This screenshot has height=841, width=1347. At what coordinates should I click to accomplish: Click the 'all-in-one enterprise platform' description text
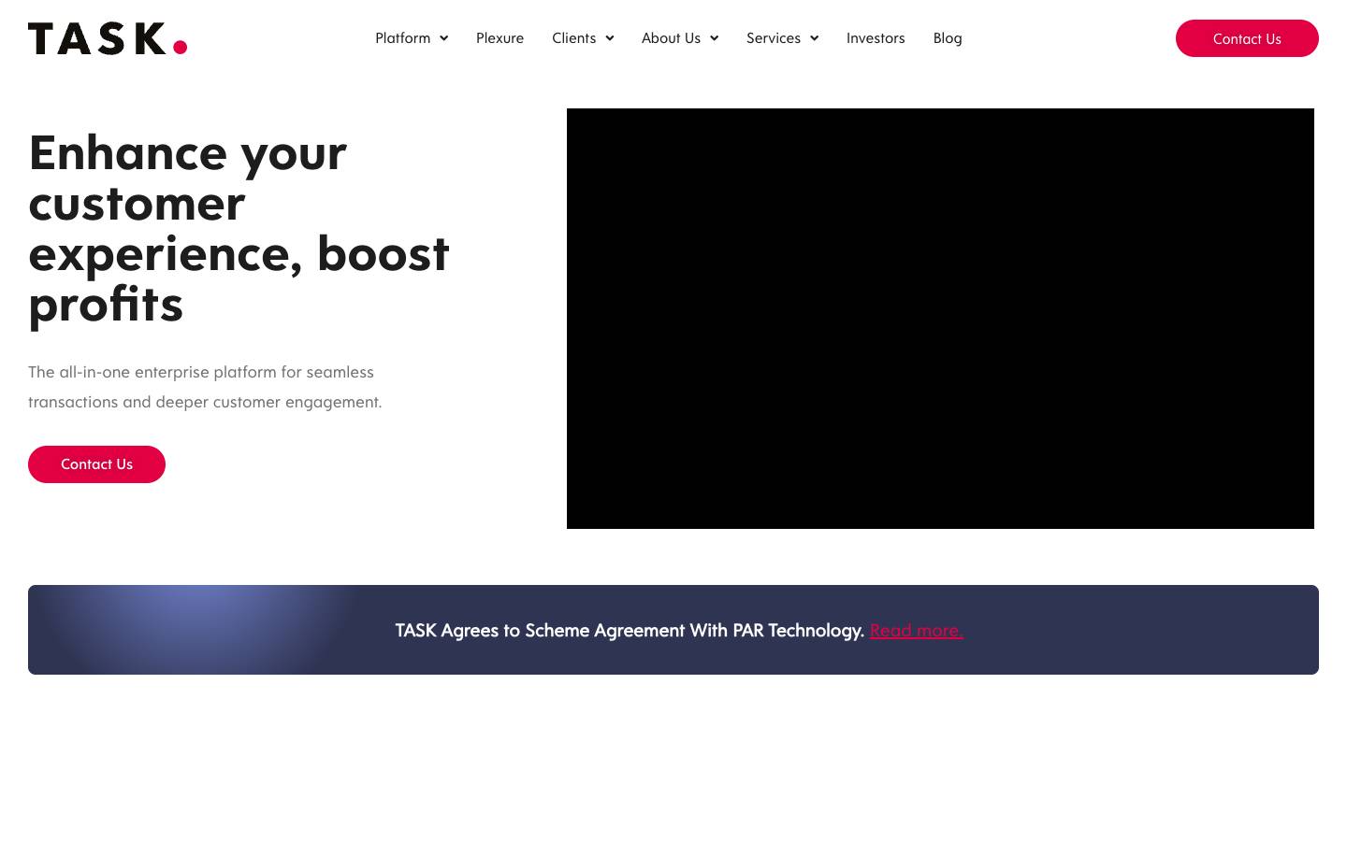pyautogui.click(x=205, y=387)
